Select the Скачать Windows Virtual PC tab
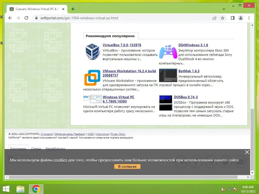 [37, 9]
